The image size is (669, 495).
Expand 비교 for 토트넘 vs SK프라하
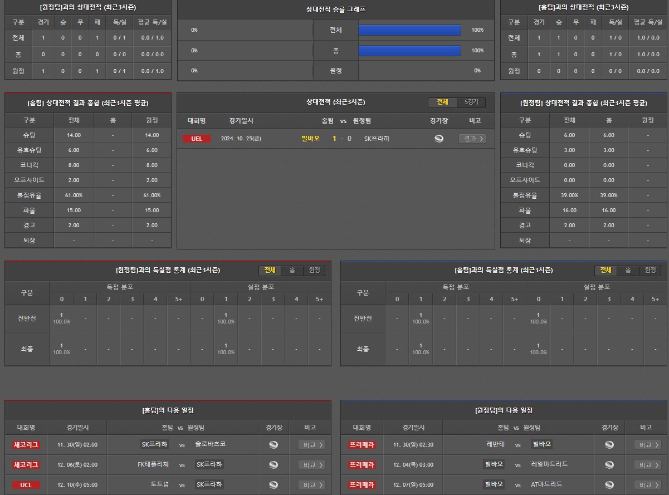pyautogui.click(x=311, y=485)
